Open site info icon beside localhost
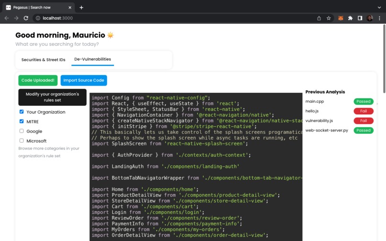 pyautogui.click(x=38, y=18)
